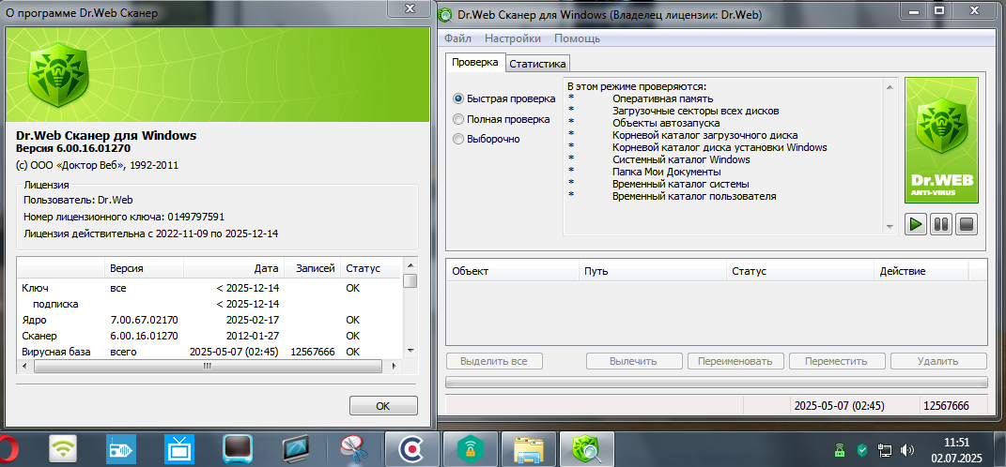Switch to the green padlock Wi-Fi taskbar app
Screen dimensions: 1006x467
coord(471,449)
